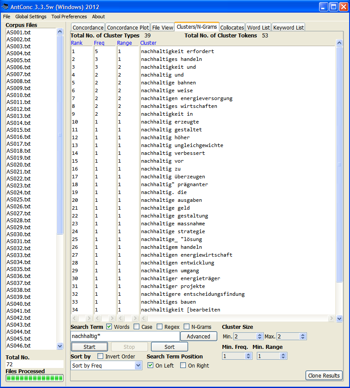The height and width of the screenshot is (388, 350).
Task: Click the search term input field
Action: (125, 336)
